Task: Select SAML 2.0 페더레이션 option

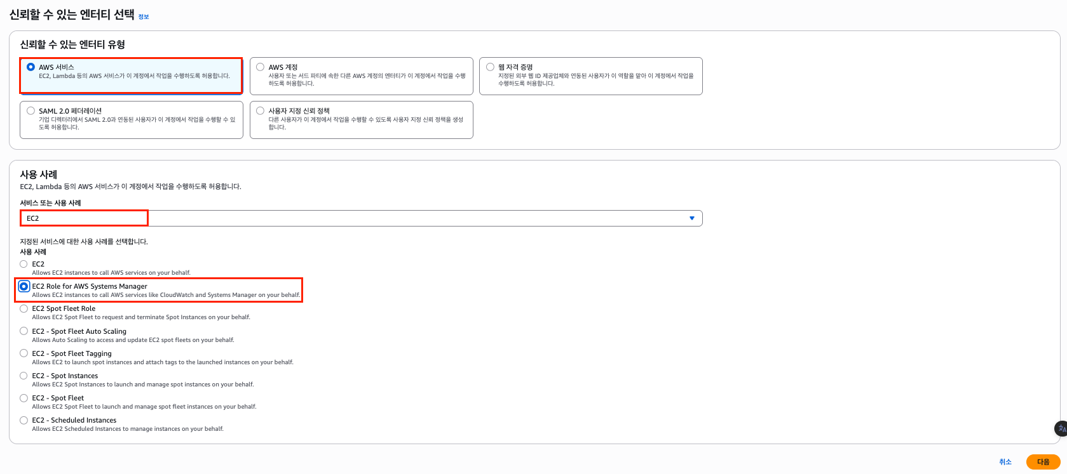Action: click(31, 110)
